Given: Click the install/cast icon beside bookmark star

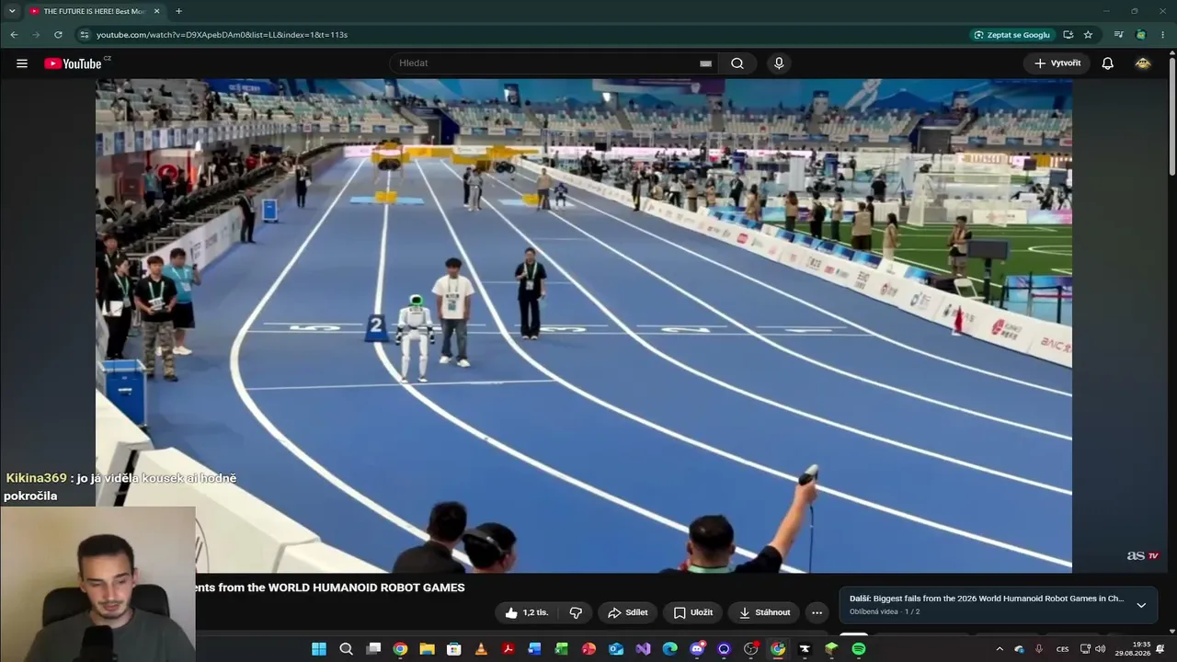Looking at the screenshot, I should pos(1068,35).
